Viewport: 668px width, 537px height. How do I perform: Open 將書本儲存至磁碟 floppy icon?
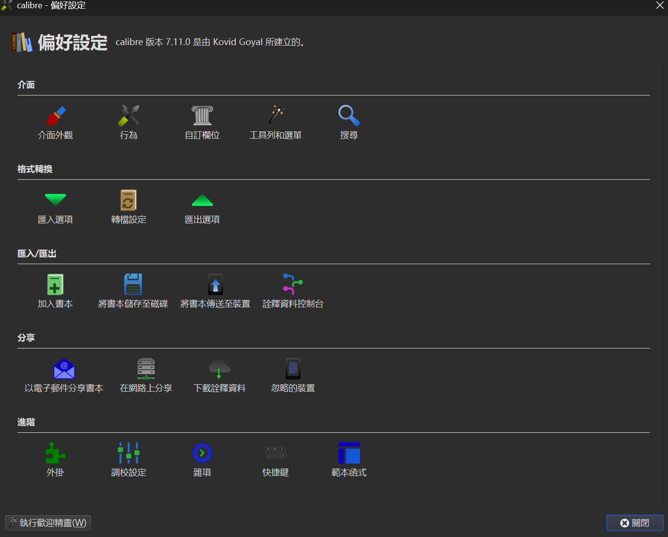133,284
